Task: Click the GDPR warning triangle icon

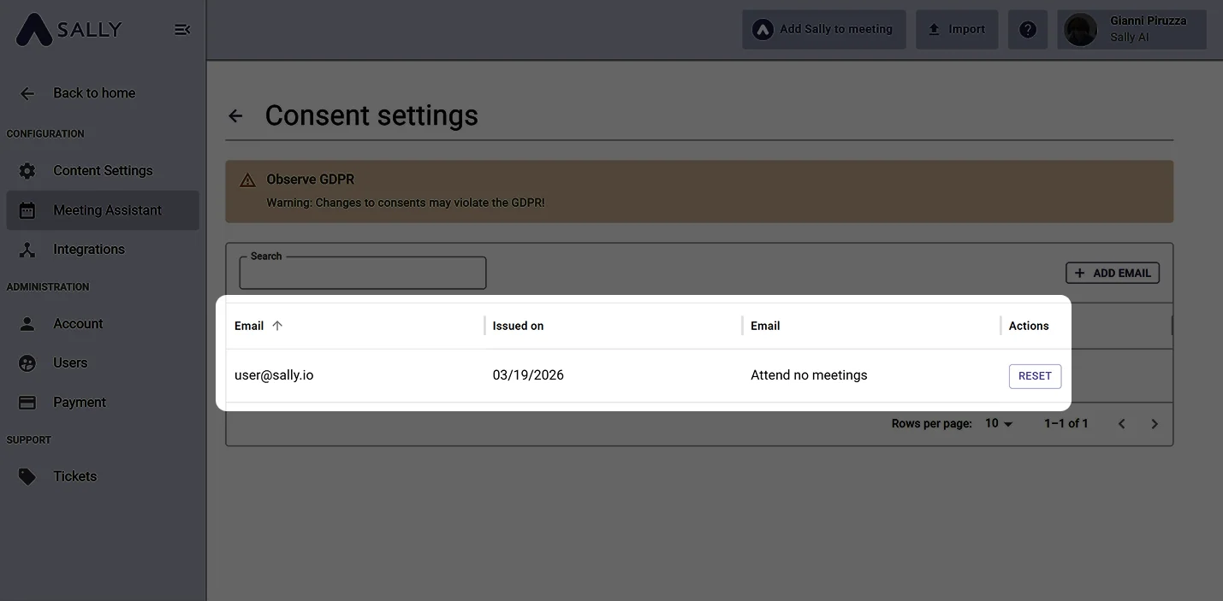Action: coord(247,180)
